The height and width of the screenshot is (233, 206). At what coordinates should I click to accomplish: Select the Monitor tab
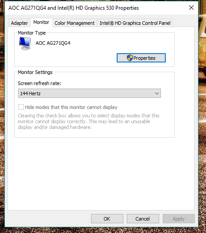coord(41,22)
